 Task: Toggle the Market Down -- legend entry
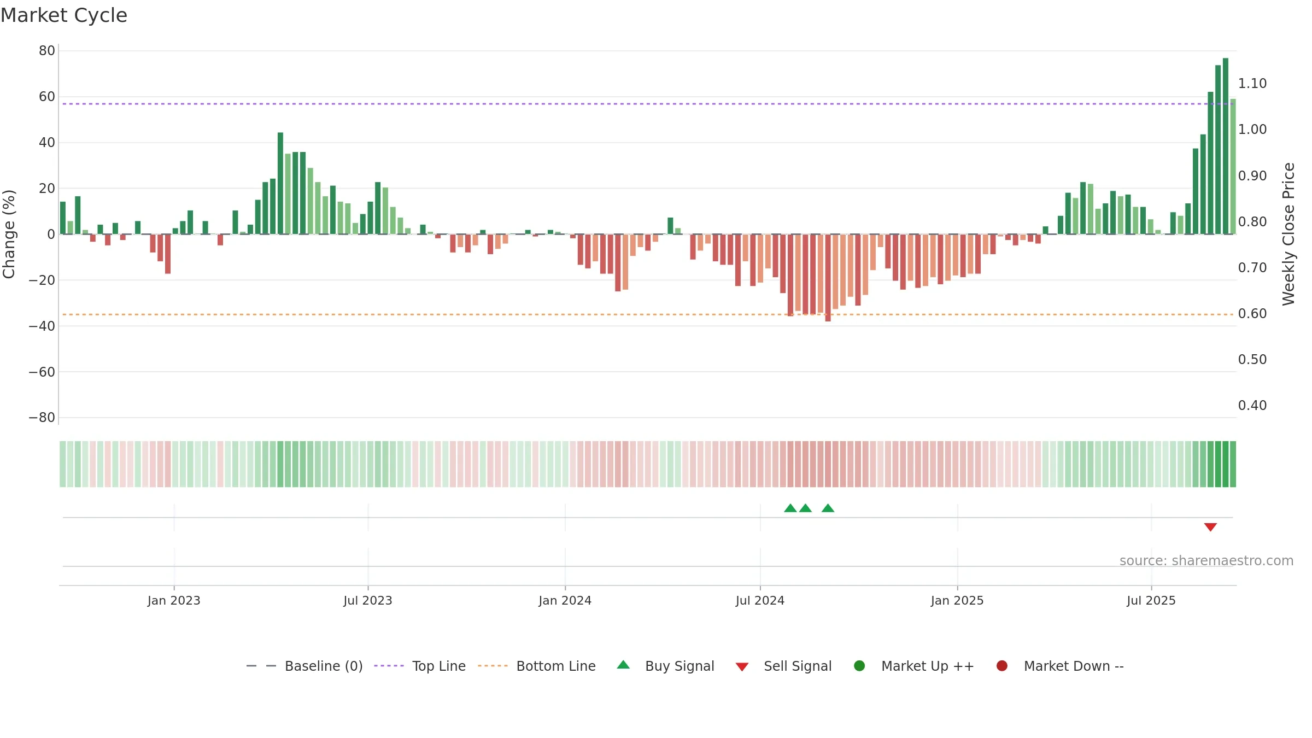point(1060,666)
